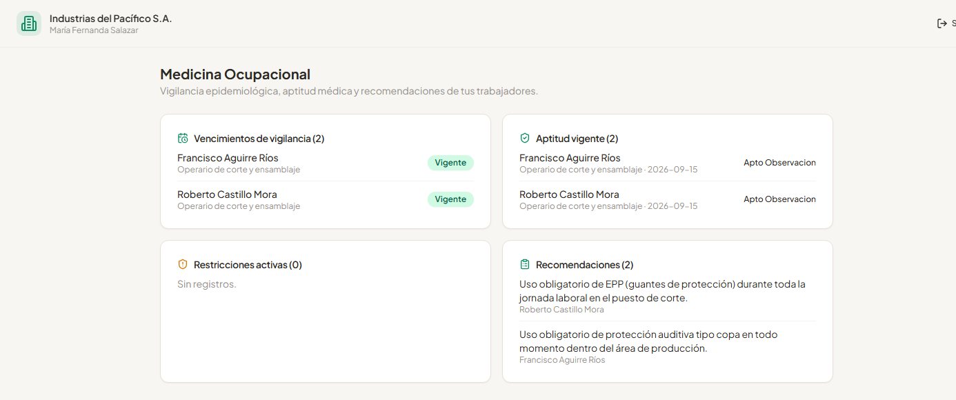The image size is (956, 400).
Task: Click Roberto Castillo Mora under the EPP recommendation
Action: point(561,310)
